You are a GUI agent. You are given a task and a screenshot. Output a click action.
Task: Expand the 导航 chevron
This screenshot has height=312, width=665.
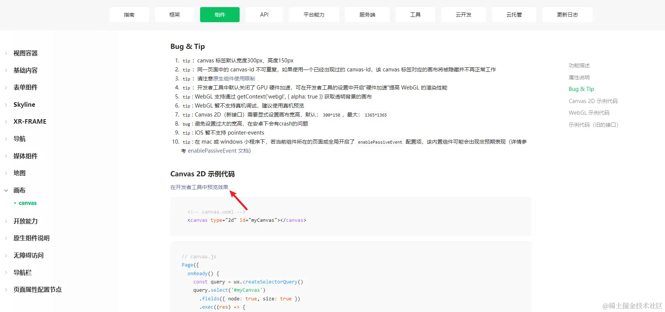pyautogui.click(x=6, y=139)
